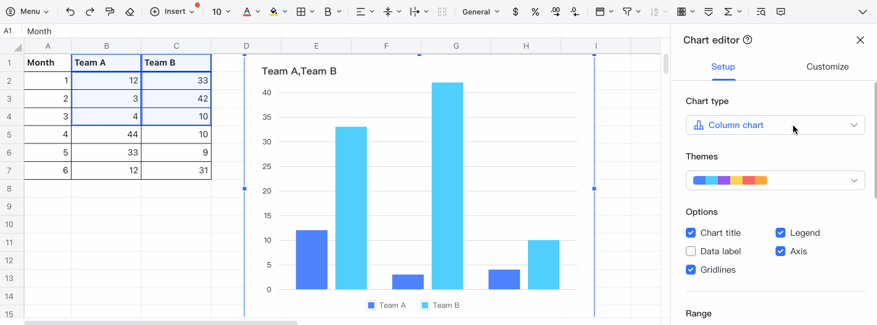The image size is (877, 325).
Task: Click the vertical sheet scrollbar
Action: tap(666, 64)
